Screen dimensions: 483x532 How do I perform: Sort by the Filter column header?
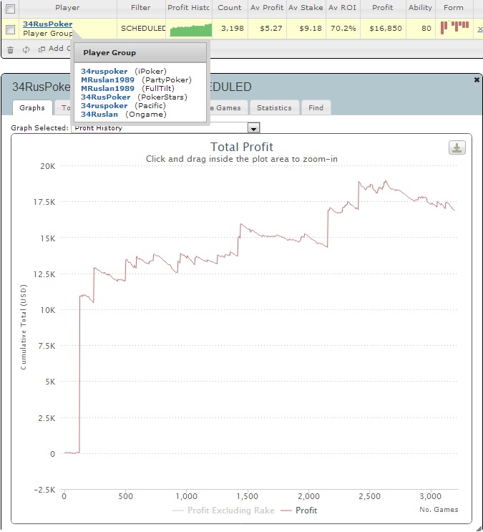coord(141,7)
